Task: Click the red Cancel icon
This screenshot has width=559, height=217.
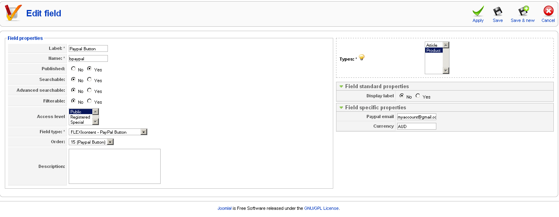Action: tap(548, 11)
